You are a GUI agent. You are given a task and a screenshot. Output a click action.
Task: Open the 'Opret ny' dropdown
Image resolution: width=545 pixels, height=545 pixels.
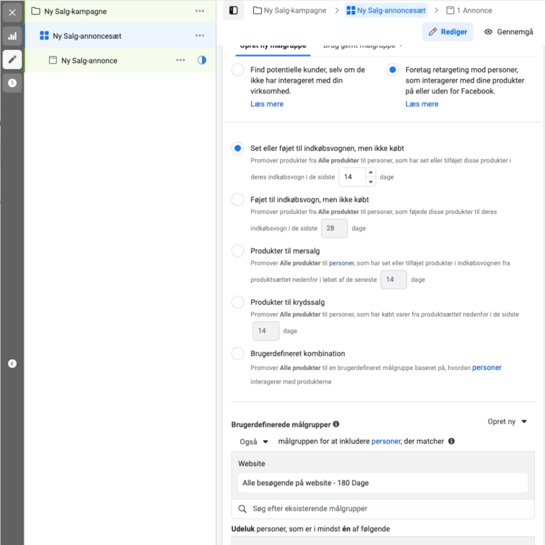[507, 422]
